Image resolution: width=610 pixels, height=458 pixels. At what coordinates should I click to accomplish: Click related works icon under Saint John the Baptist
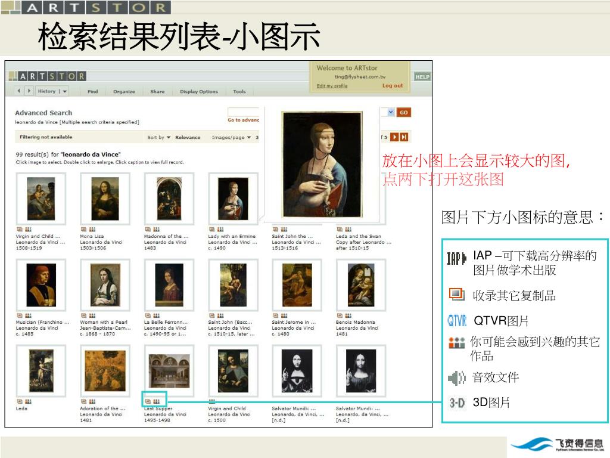[284, 230]
